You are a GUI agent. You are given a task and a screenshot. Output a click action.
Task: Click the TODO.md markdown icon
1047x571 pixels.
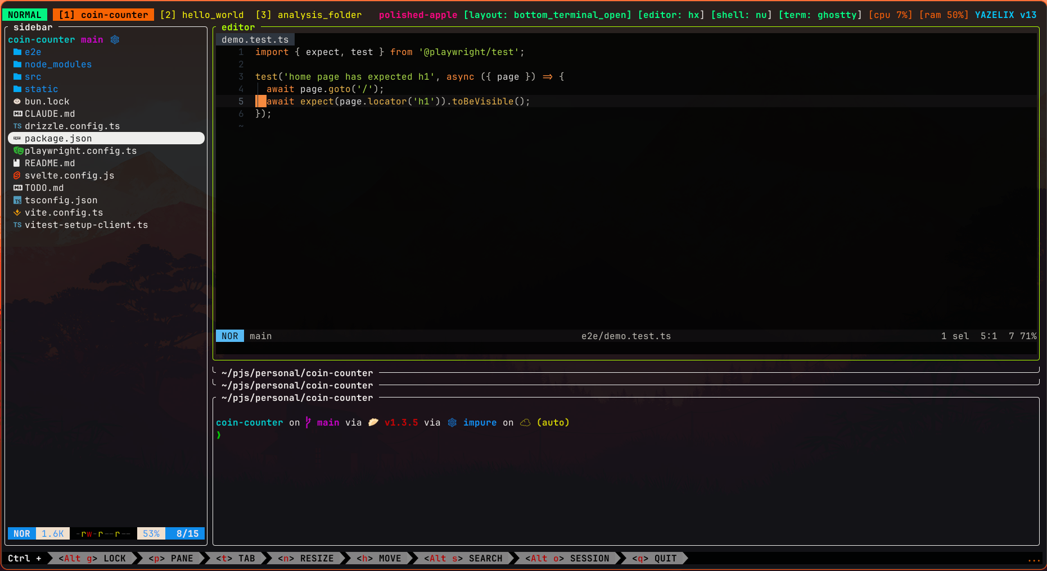coord(17,188)
